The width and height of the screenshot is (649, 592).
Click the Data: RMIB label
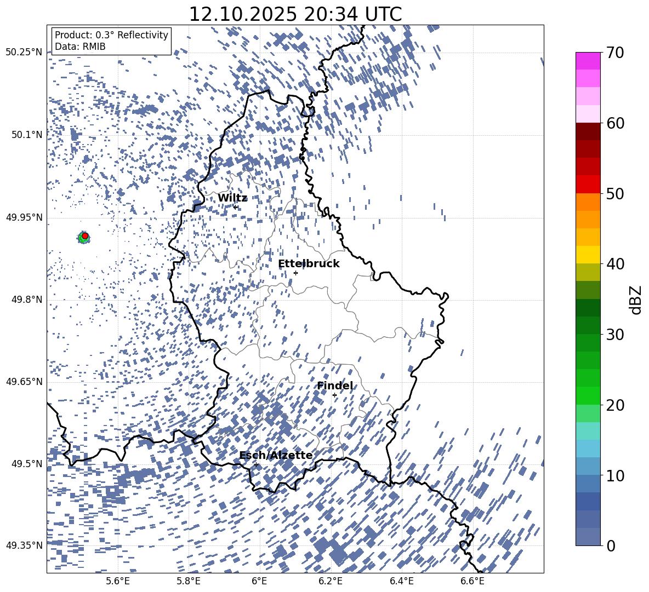point(80,47)
